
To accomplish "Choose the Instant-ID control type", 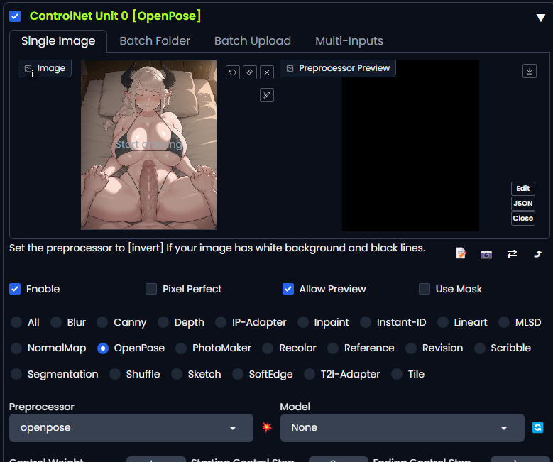I will (366, 322).
